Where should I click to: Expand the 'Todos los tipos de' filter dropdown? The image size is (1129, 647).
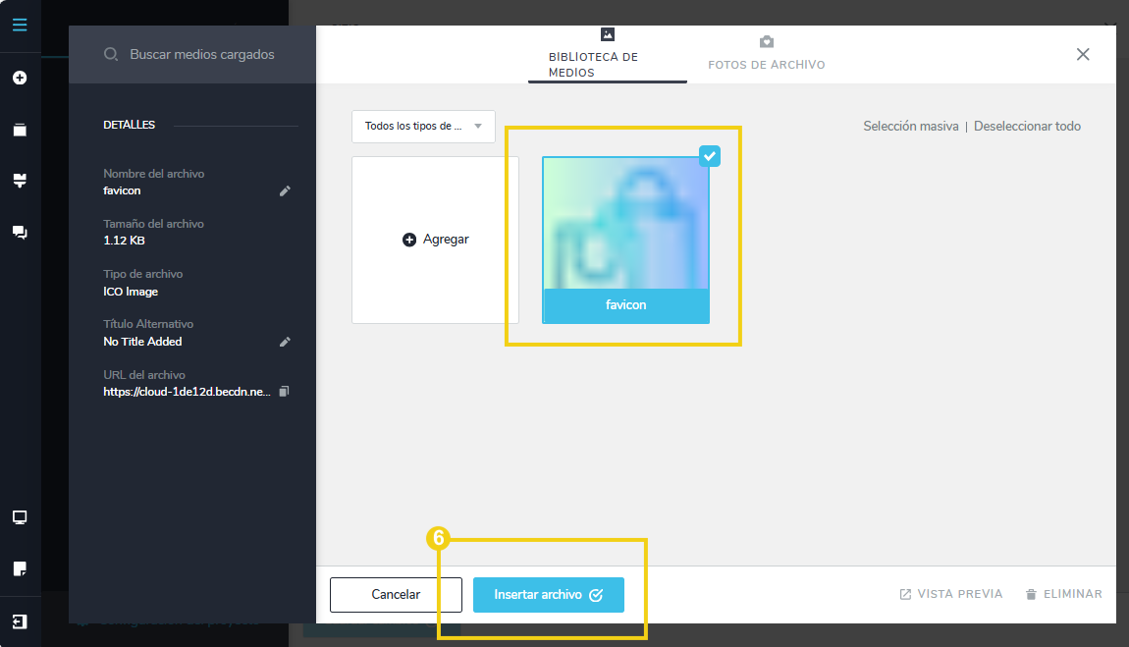point(423,126)
